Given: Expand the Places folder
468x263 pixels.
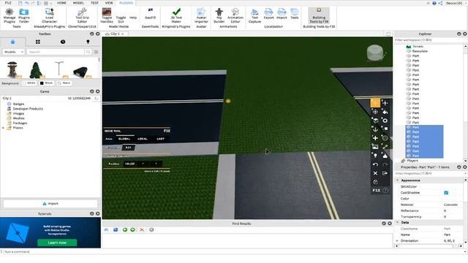Looking at the screenshot, I should point(3,128).
